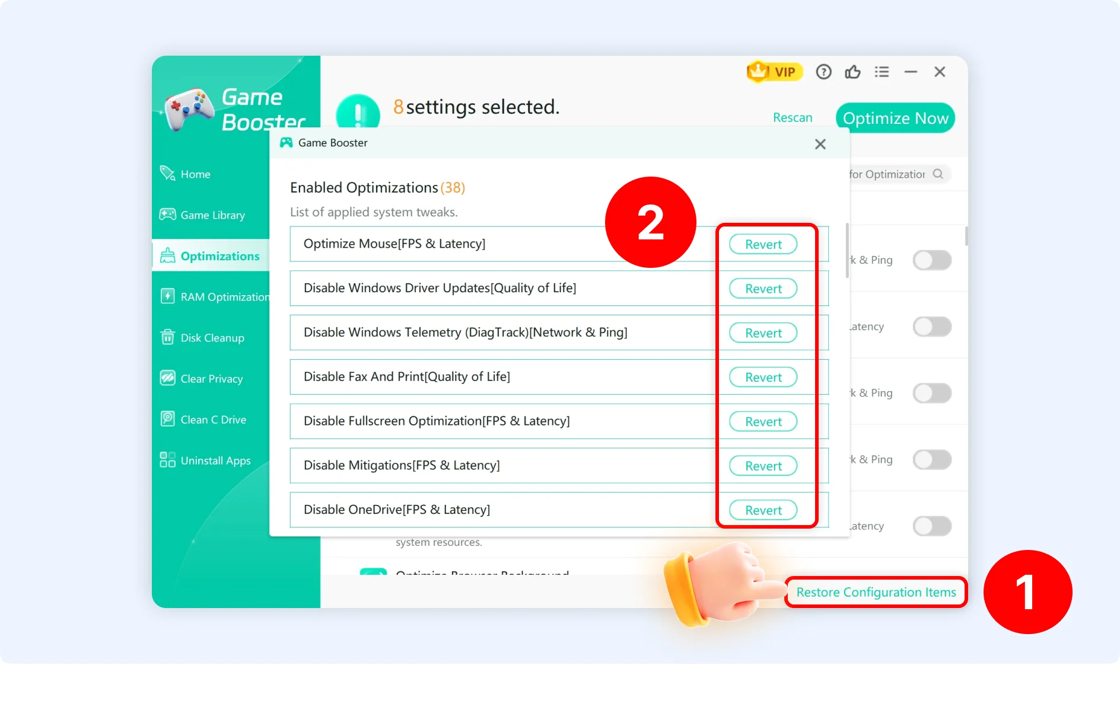The height and width of the screenshot is (707, 1120).
Task: Click "Disable Fax And Print[Quality of Life]" text
Action: [407, 377]
